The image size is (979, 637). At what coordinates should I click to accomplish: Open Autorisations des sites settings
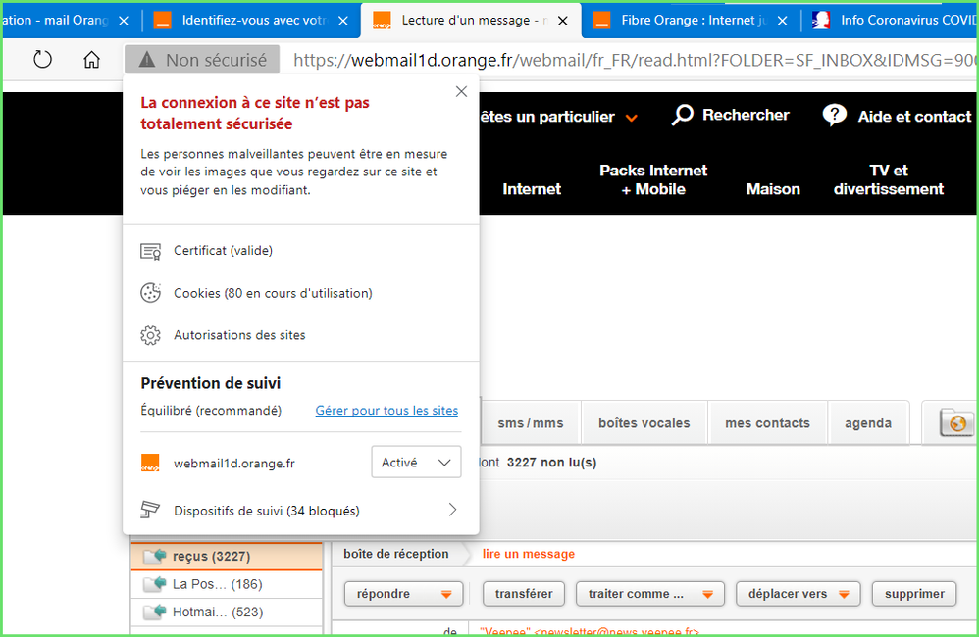point(239,335)
